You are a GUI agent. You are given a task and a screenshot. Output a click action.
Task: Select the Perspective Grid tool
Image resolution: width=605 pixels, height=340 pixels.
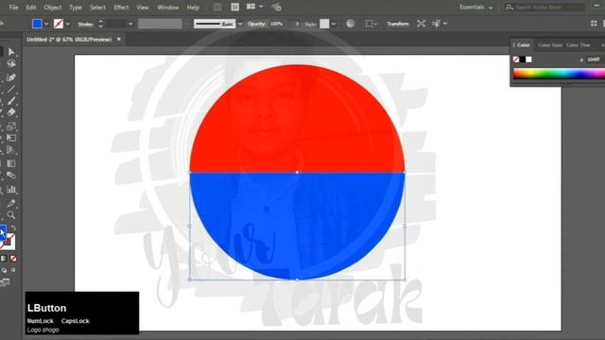coord(11,150)
